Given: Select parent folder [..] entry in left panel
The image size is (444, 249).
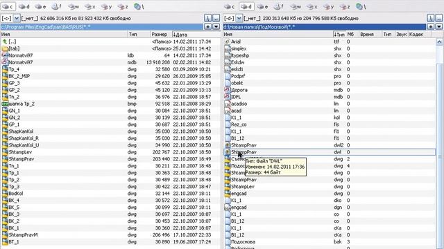Looking at the screenshot, I should click(x=110, y=41).
